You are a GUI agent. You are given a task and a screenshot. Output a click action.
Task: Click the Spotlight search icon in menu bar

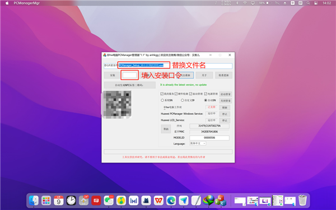point(308,3)
